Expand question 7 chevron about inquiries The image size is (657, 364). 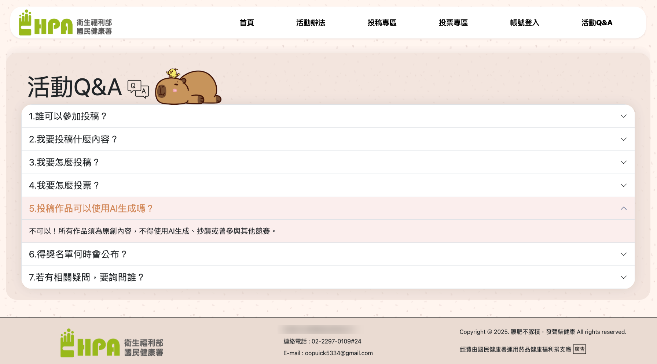[x=623, y=277]
